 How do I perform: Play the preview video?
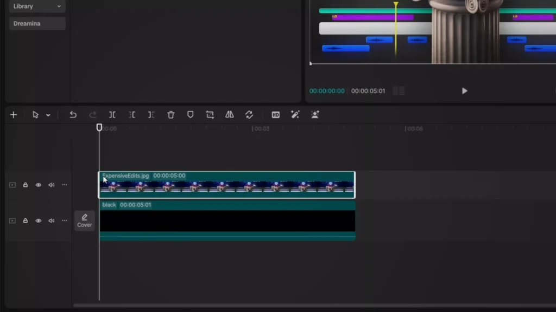[x=464, y=91]
